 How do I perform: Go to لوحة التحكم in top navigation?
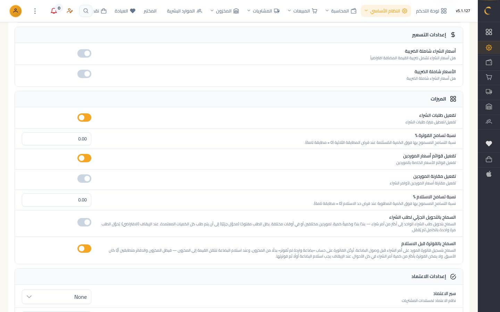[x=431, y=11]
